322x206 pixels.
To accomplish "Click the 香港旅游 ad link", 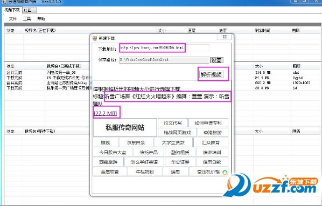I will (213, 133).
